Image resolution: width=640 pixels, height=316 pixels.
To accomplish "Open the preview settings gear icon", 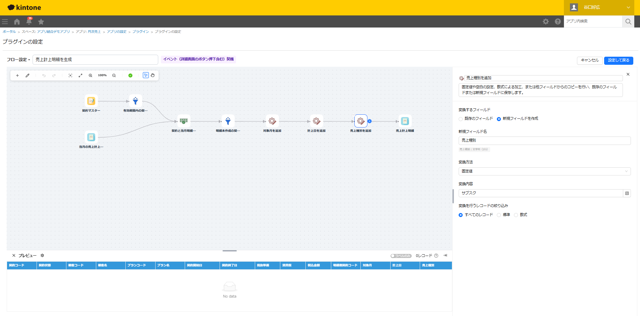I will [42, 256].
